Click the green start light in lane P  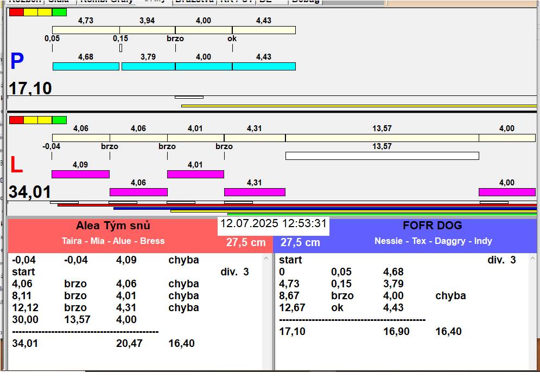(x=59, y=12)
